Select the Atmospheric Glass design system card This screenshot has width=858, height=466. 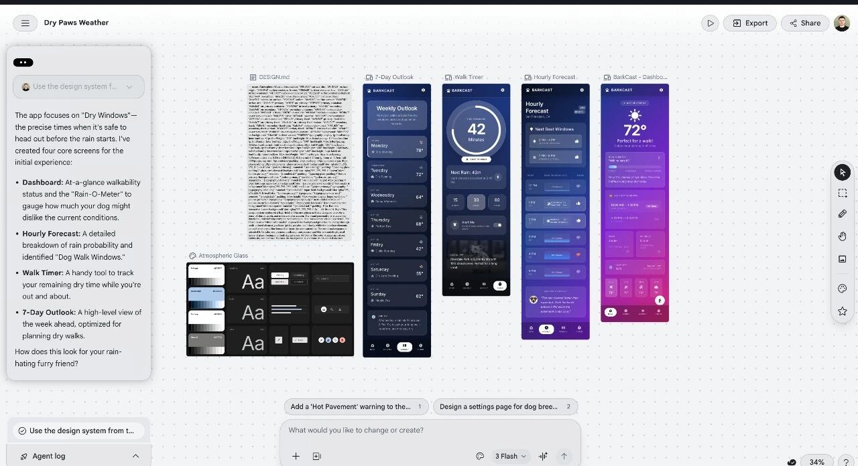270,309
